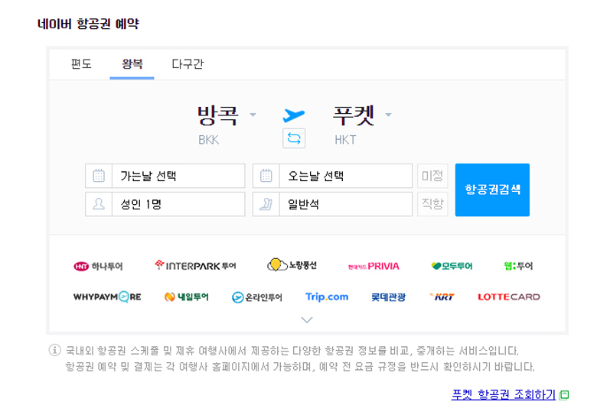Viewport: 597px width, 418px height.
Task: Click the HKT airport code text
Action: point(345,140)
